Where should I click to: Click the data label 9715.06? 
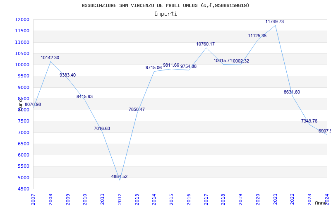pyautogui.click(x=154, y=67)
